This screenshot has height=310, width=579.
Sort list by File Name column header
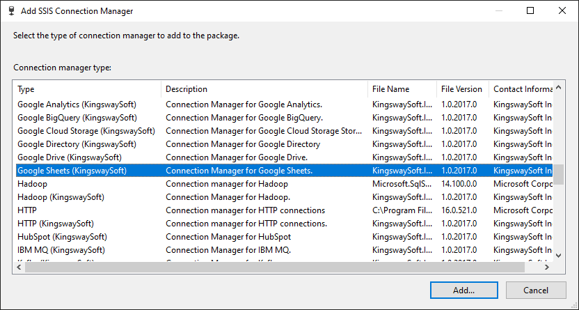[x=402, y=89]
